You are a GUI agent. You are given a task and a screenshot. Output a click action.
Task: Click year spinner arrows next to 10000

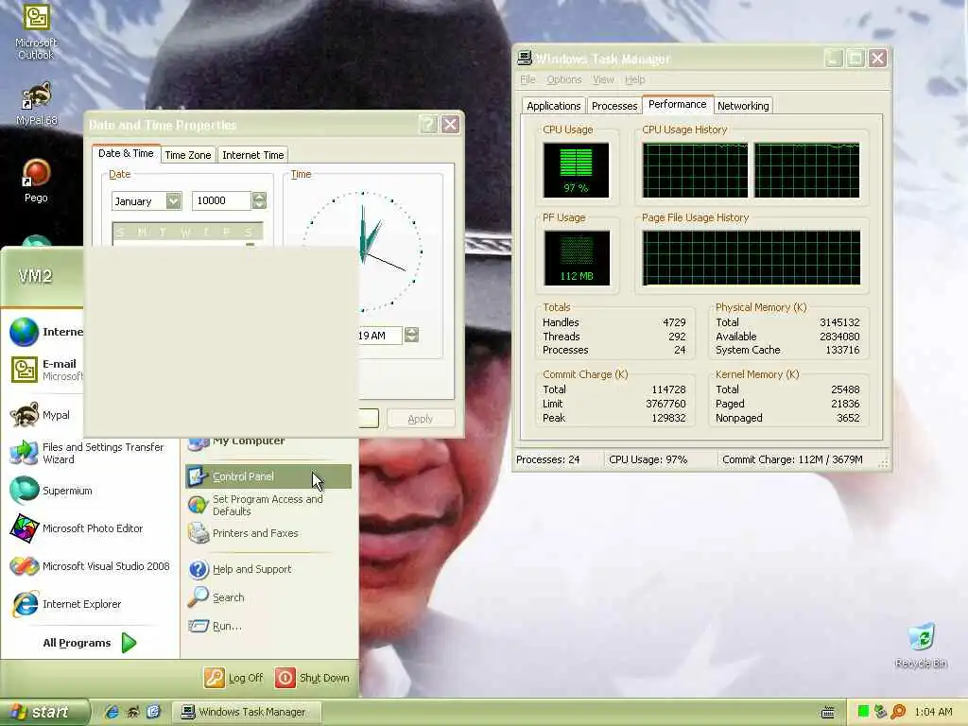(x=259, y=200)
